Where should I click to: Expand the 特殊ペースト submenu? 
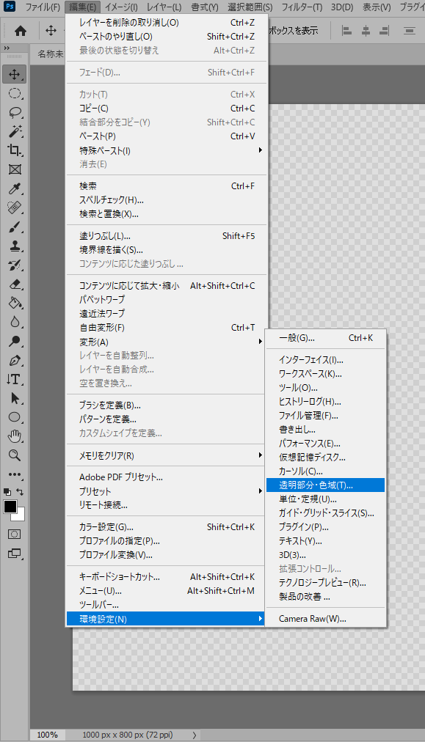coord(260,150)
